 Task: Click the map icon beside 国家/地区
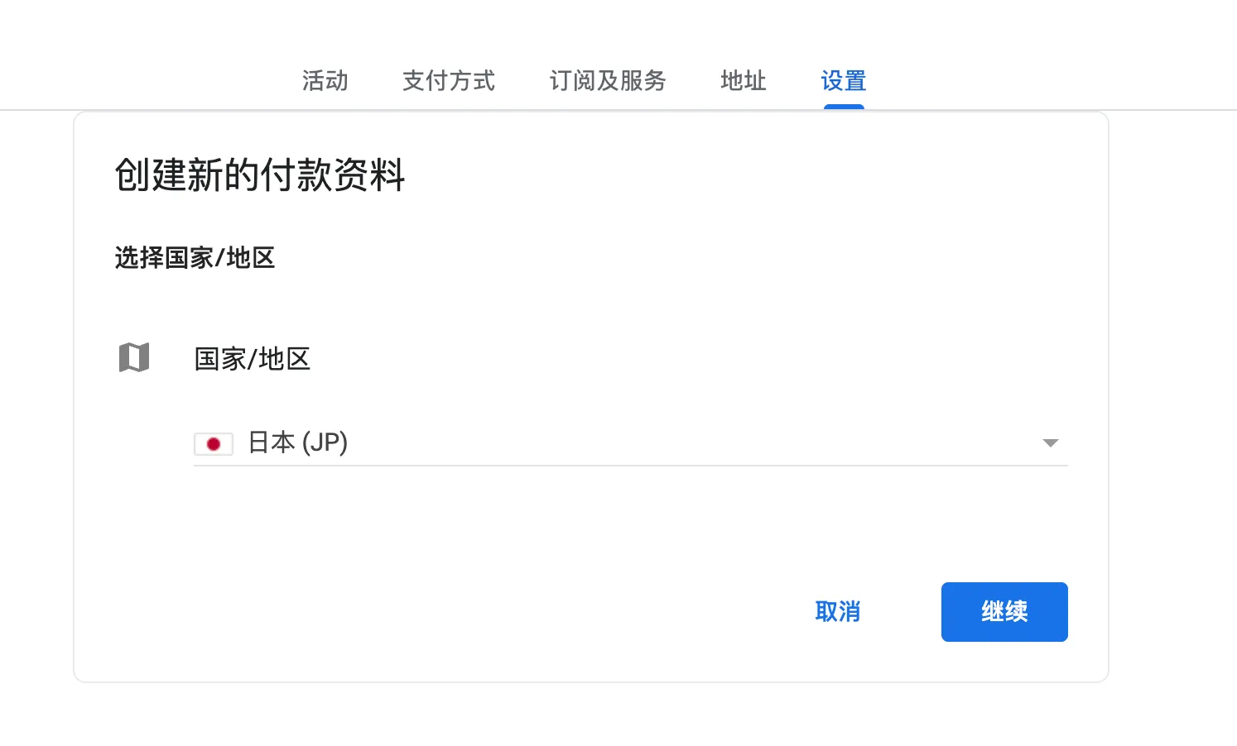pyautogui.click(x=134, y=358)
